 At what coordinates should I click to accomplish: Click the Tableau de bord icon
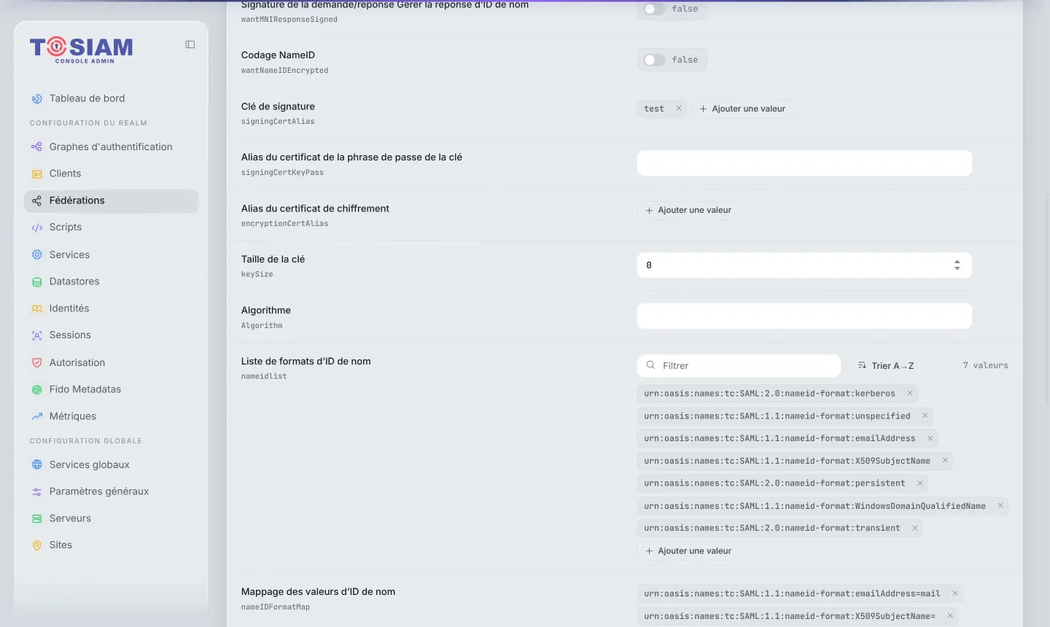37,99
